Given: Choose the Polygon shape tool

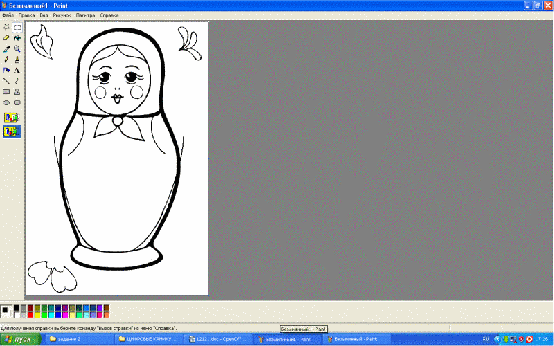Looking at the screenshot, I should [x=17, y=92].
